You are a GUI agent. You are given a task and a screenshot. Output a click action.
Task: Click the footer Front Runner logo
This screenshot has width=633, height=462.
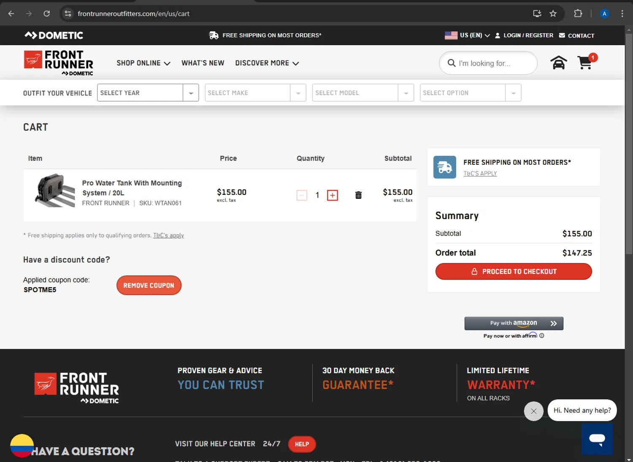tap(76, 388)
